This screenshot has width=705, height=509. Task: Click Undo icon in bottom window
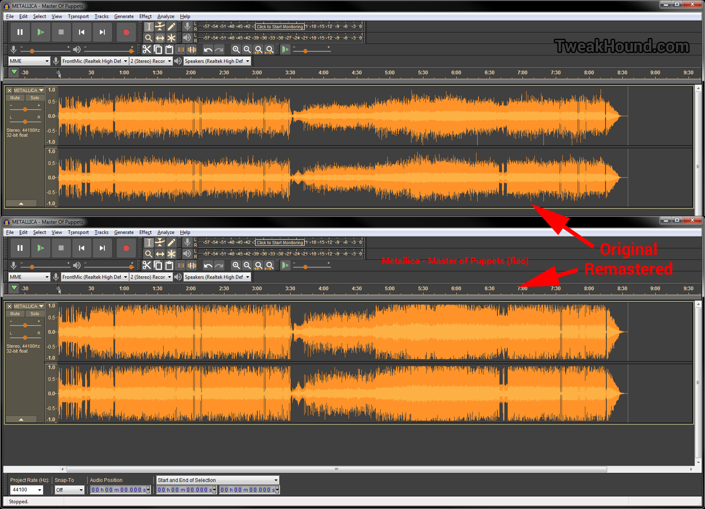point(208,266)
